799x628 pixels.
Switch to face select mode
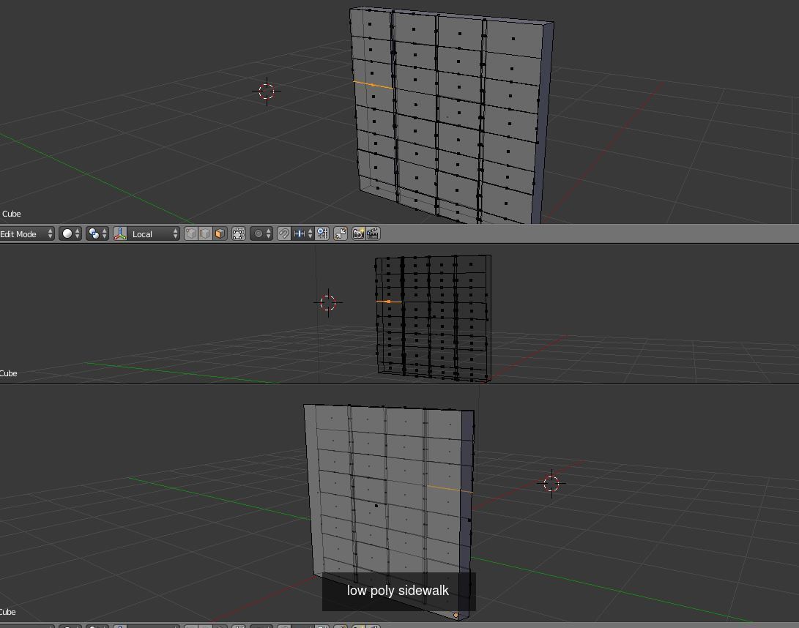220,233
